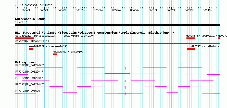
Task: Select the long red nsv559468 loss bar
Action: click(117, 44)
